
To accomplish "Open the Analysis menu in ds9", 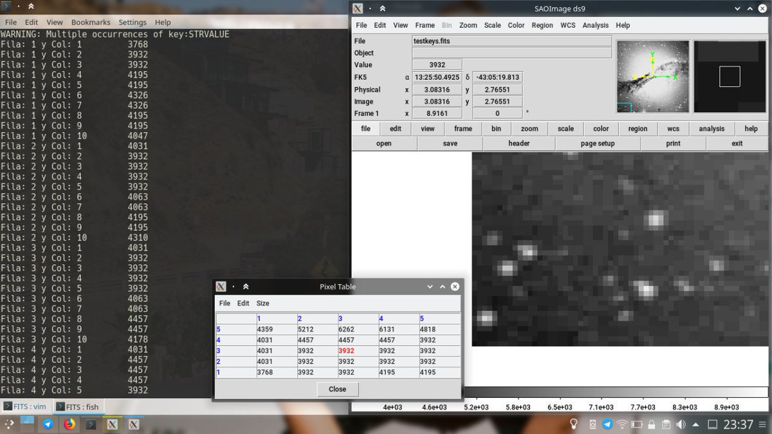I will coord(596,25).
